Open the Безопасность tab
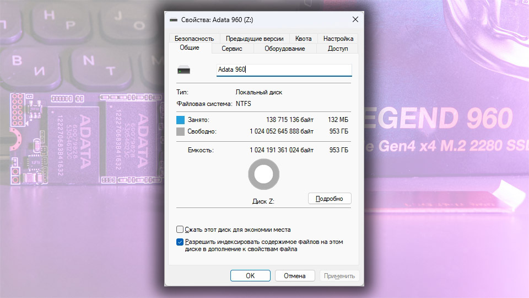Viewport: 529px width, 298px height. [194, 39]
